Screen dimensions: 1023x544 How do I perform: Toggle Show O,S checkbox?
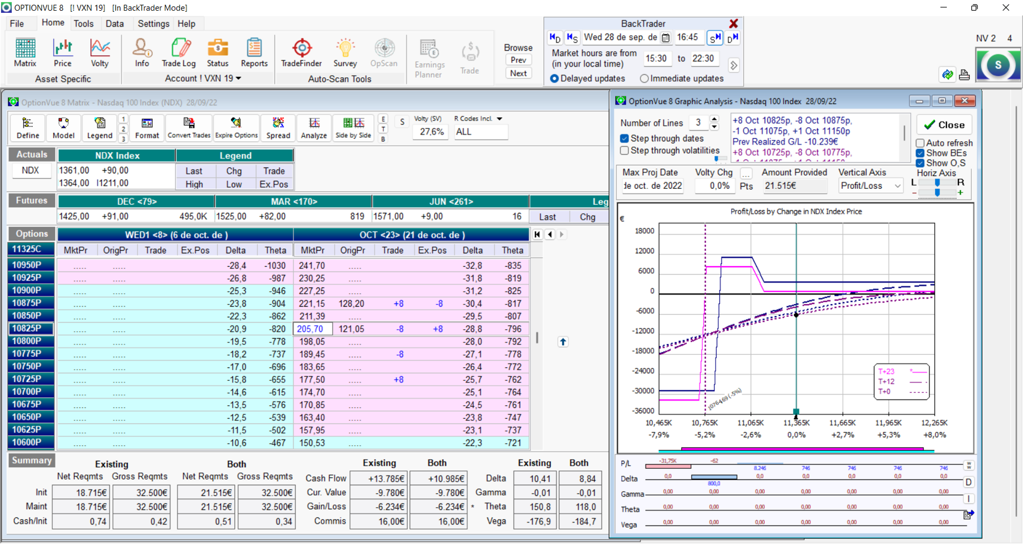(920, 163)
